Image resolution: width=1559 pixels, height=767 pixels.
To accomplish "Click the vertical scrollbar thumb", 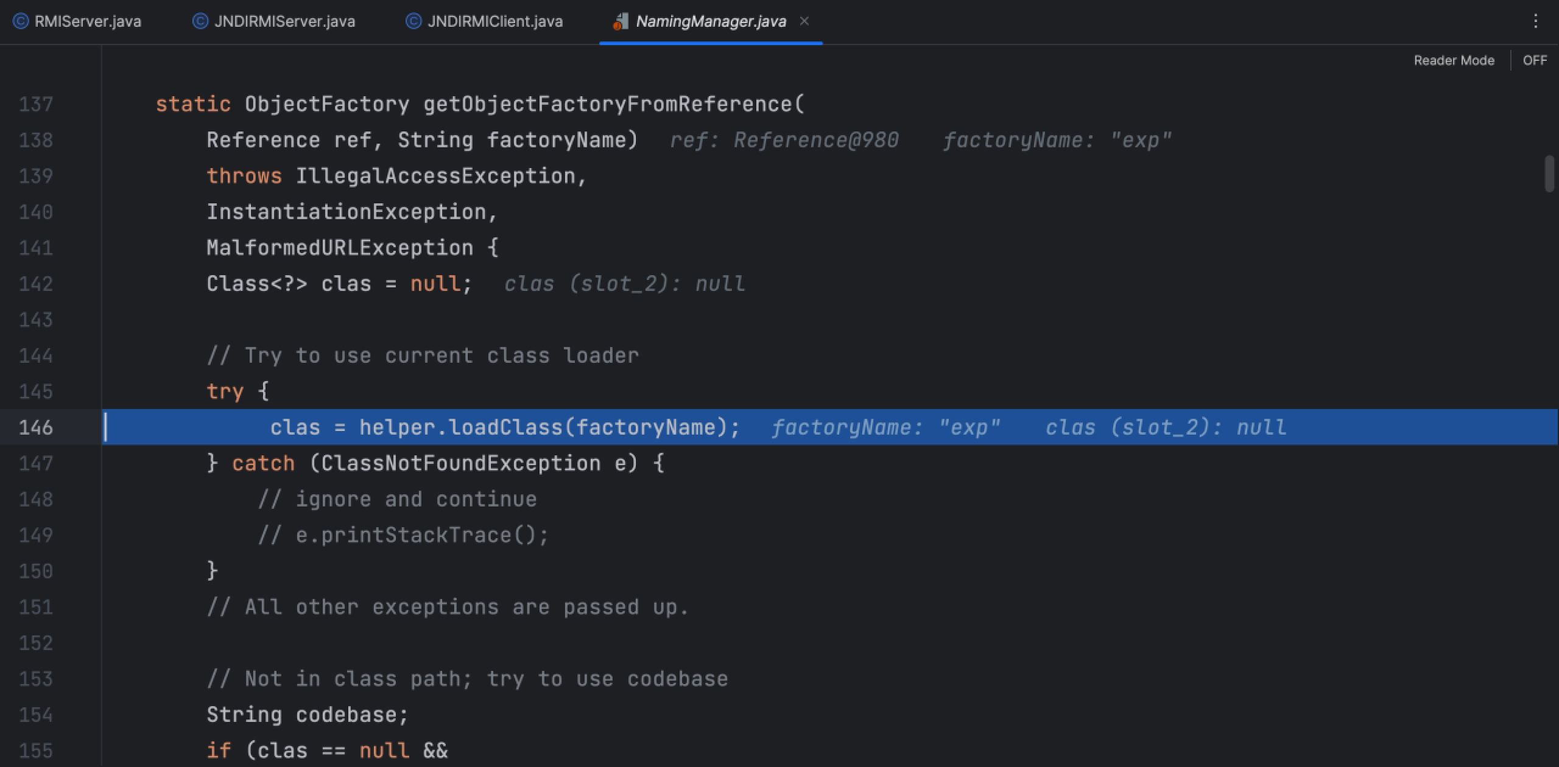I will (x=1550, y=174).
